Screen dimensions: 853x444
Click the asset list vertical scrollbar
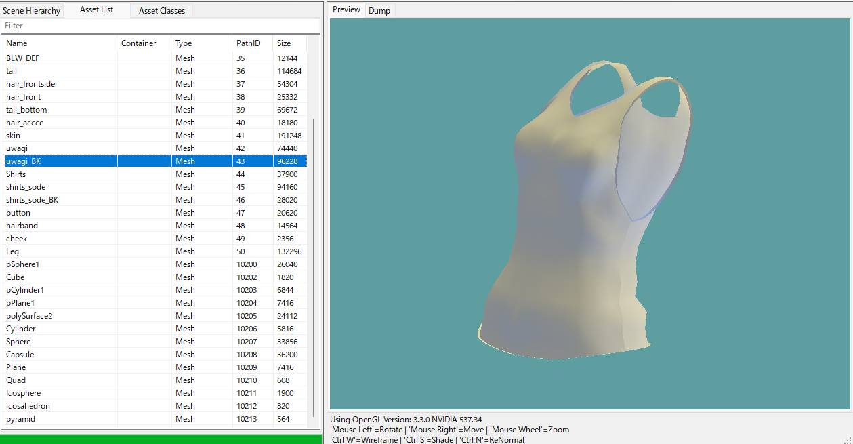point(313,268)
